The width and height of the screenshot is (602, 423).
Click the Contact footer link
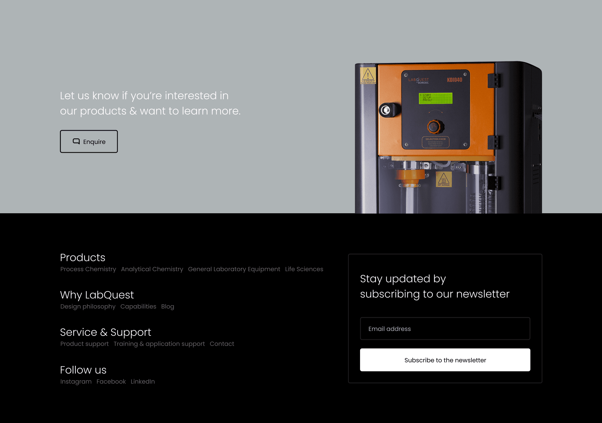[x=222, y=344]
